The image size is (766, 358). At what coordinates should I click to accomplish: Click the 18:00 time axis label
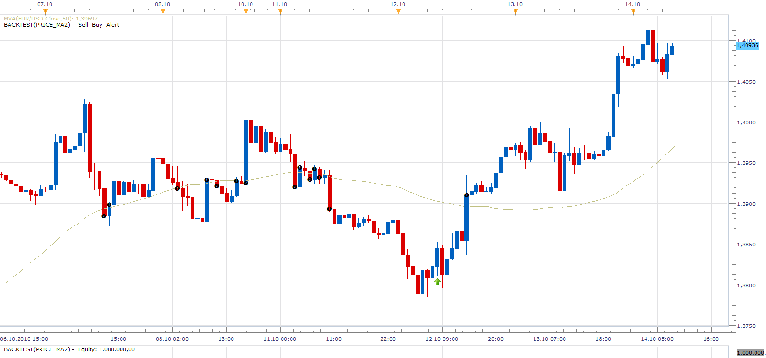(603, 339)
